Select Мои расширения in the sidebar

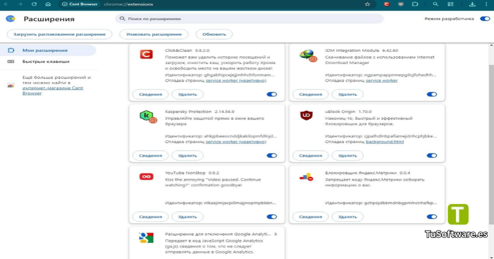(x=48, y=51)
